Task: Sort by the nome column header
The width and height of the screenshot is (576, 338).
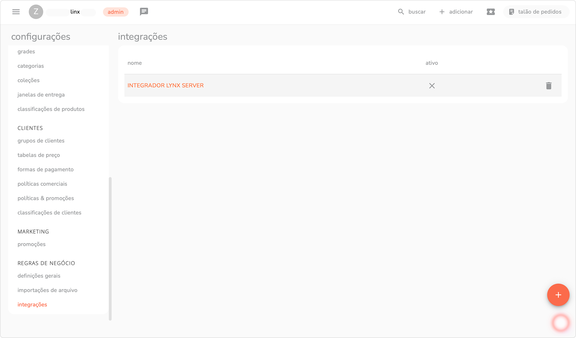Action: click(x=135, y=63)
